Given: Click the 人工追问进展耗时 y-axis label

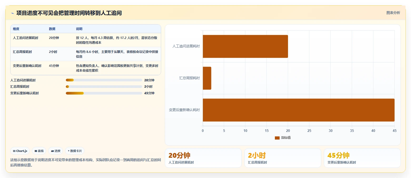Looking at the screenshot, I should tap(186, 46).
